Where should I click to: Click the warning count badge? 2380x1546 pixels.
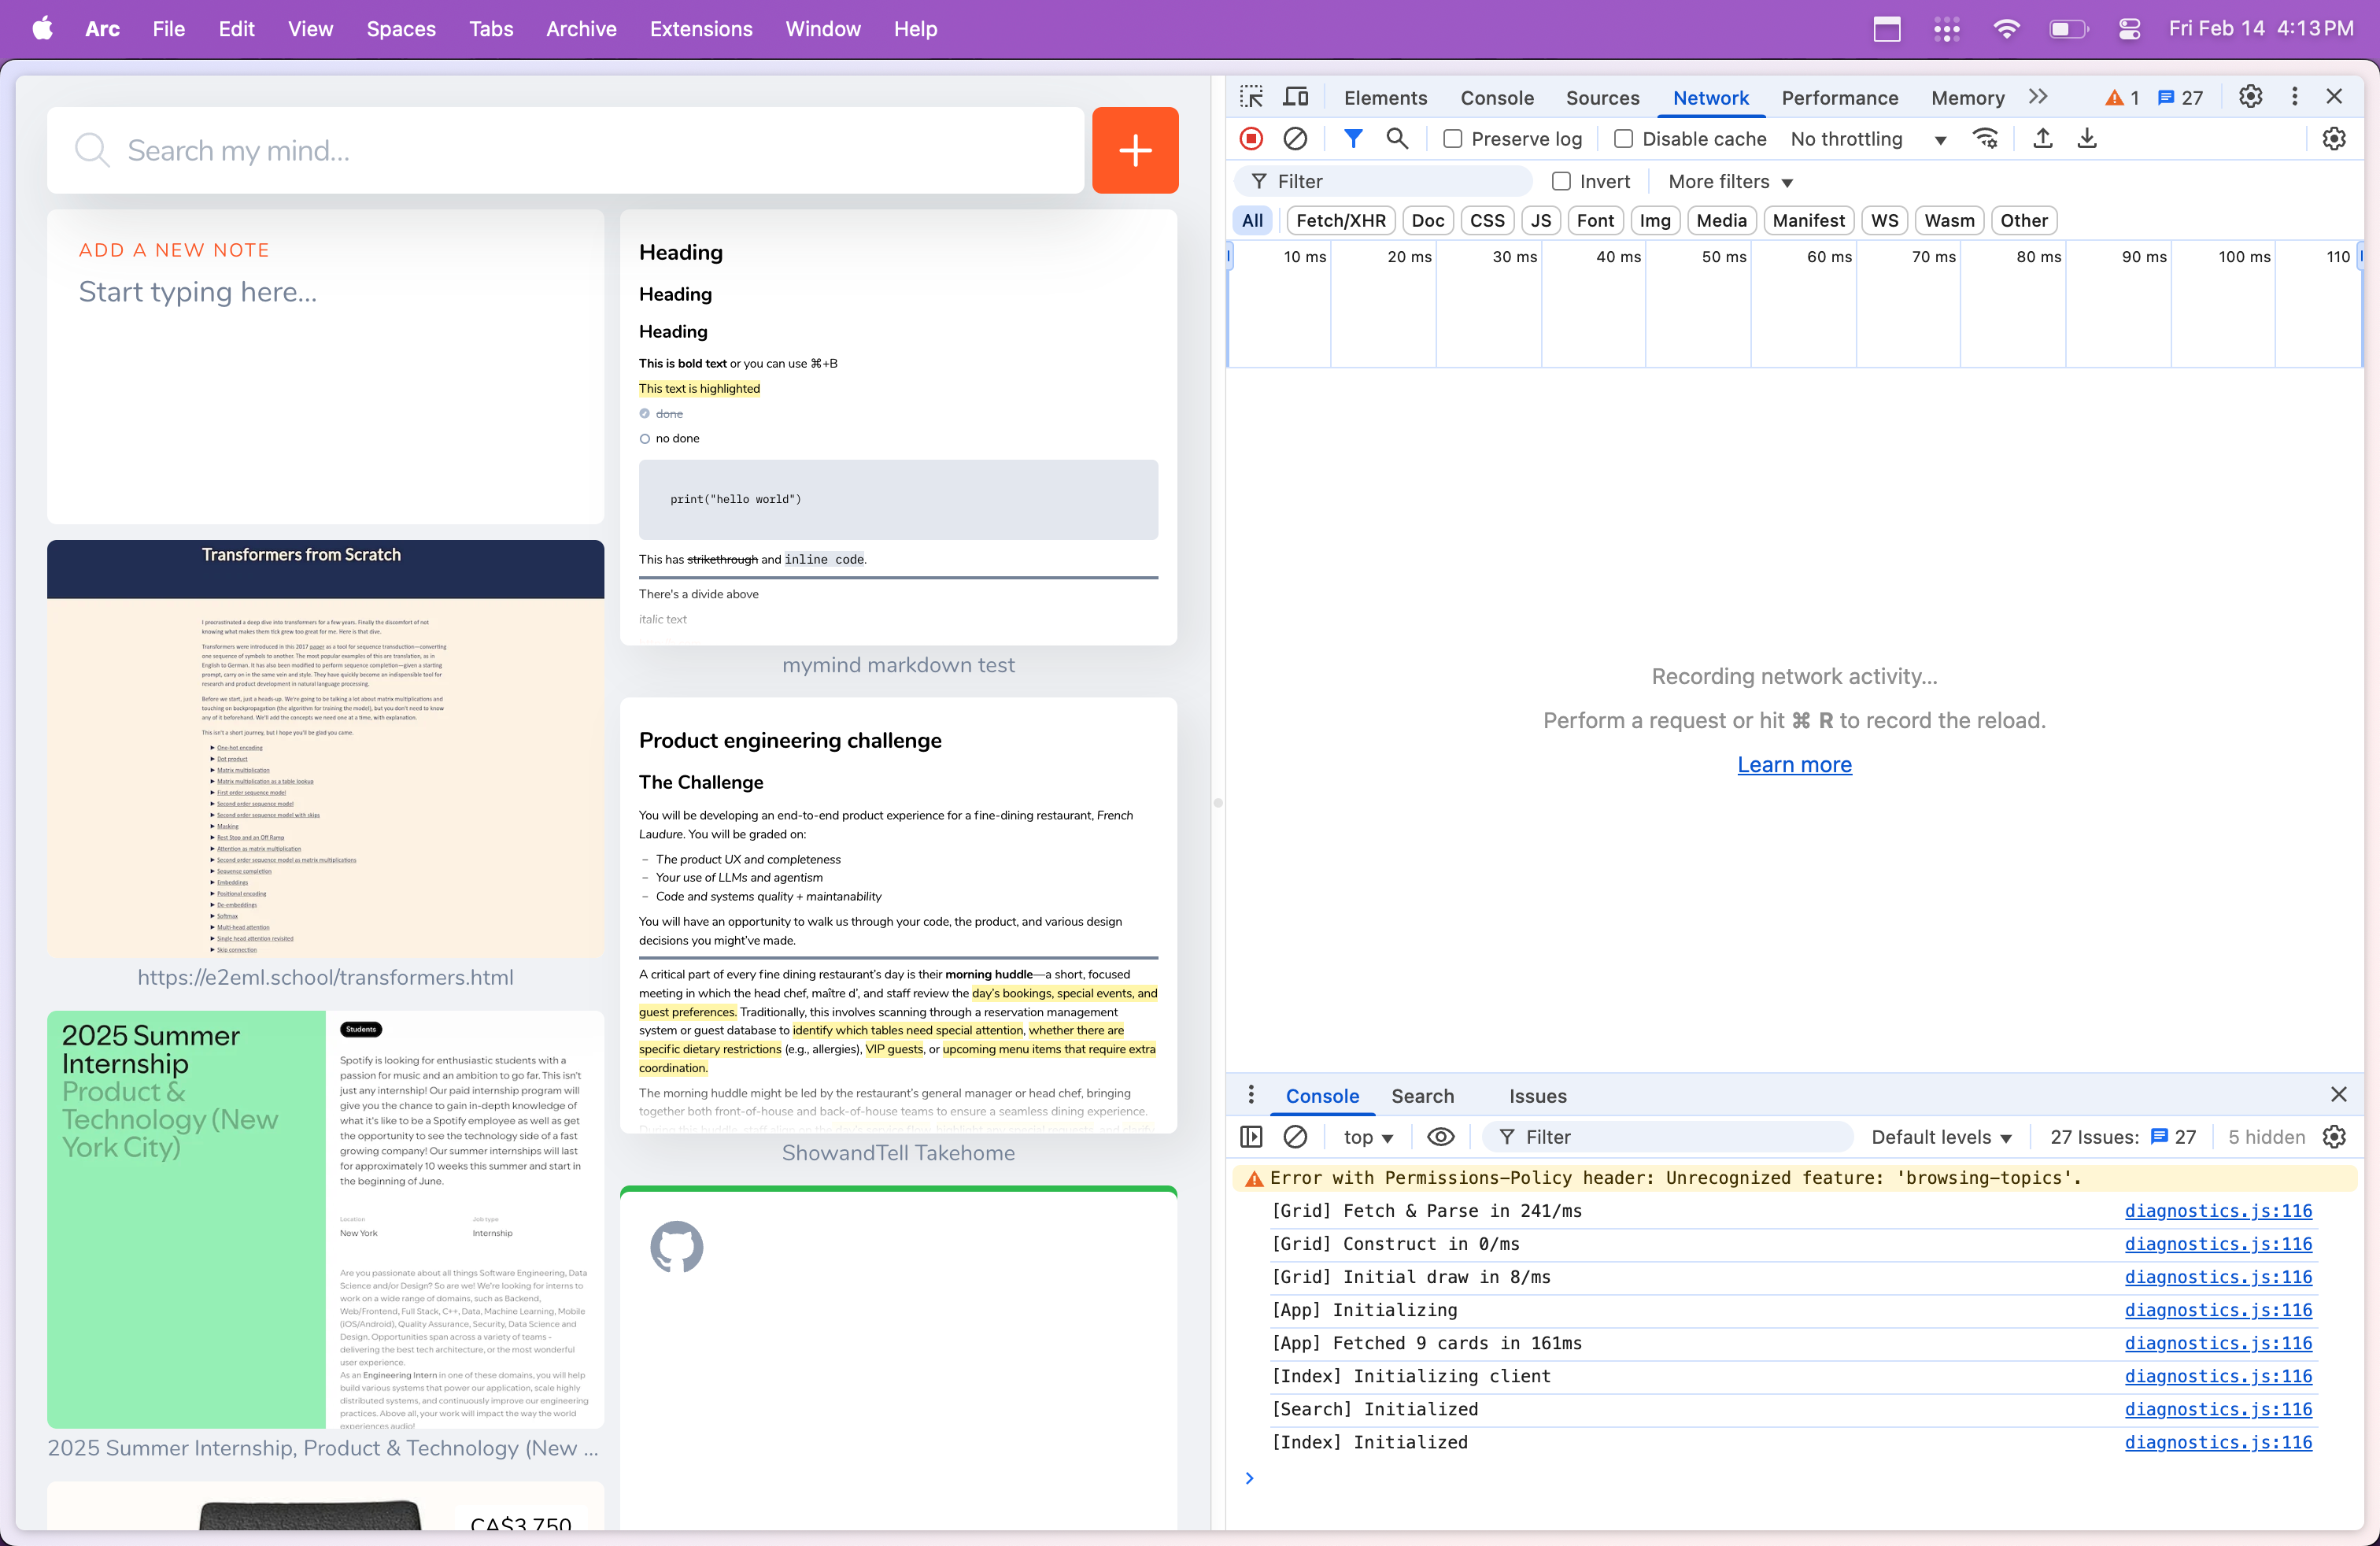click(x=2122, y=97)
